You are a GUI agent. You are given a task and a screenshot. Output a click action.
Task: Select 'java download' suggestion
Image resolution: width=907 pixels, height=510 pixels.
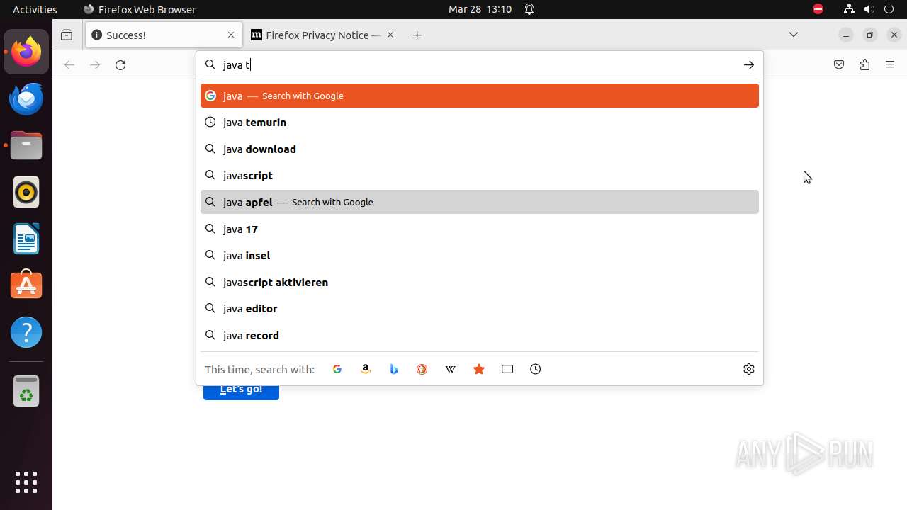[480, 149]
